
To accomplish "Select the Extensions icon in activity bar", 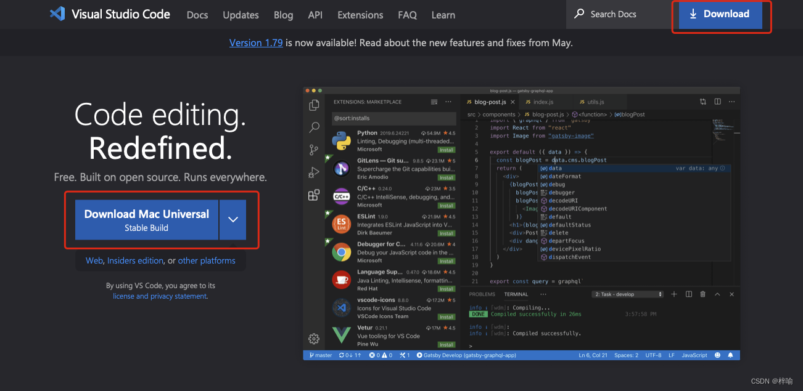I will 314,195.
